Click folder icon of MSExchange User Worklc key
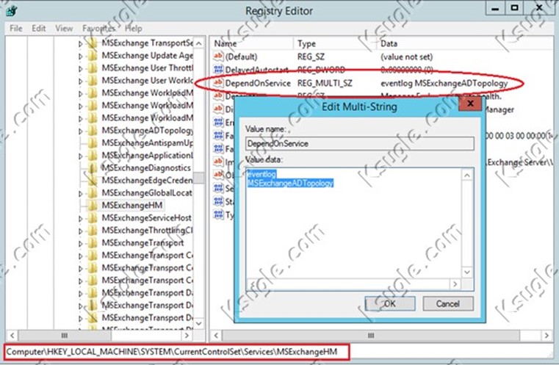Viewport: 559px width, 365px height. point(93,81)
